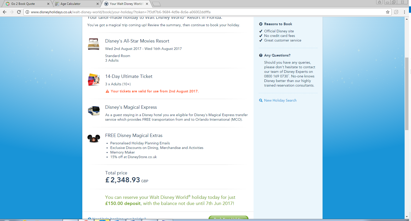Screen dimensions: 411x221
Task: Click the vertical scrollbar thumb
Action: click(x=407, y=94)
